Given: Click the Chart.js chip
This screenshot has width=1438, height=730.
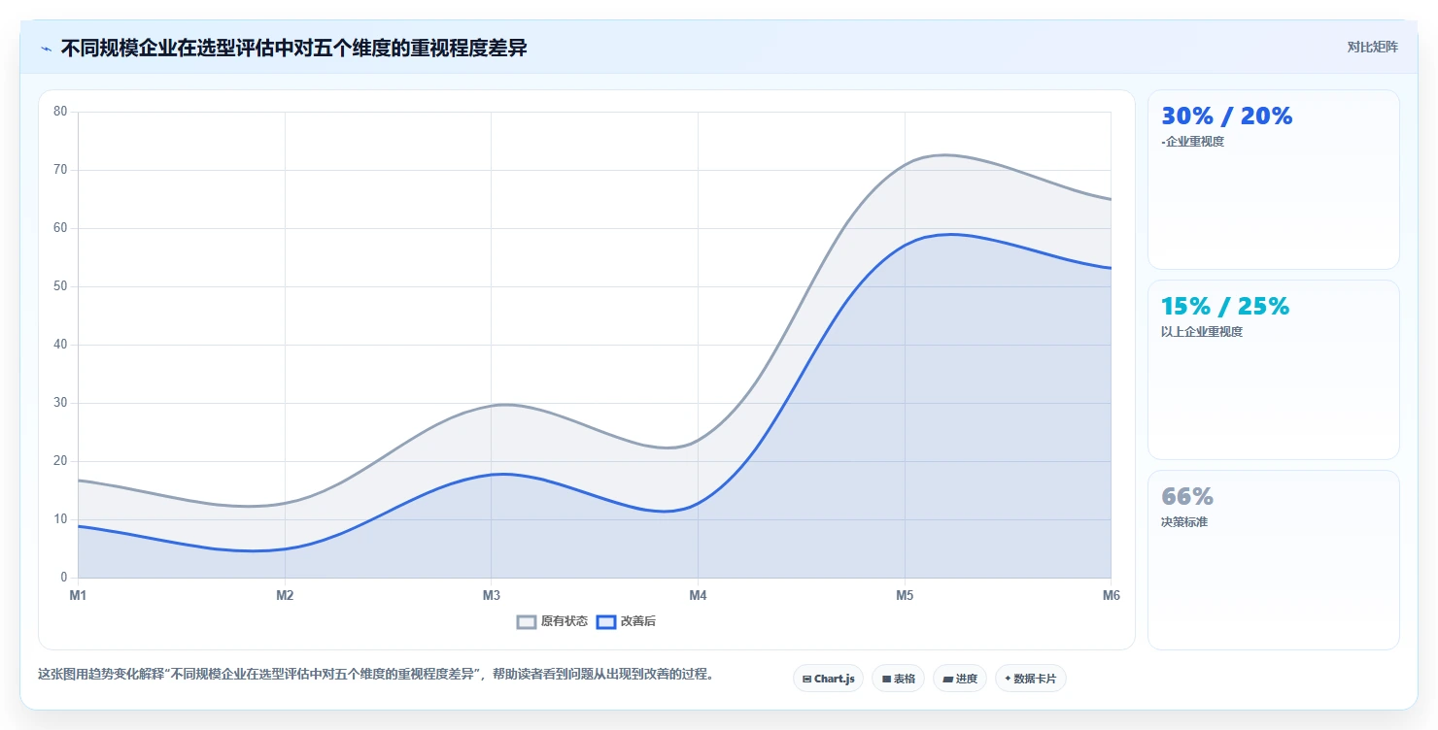Looking at the screenshot, I should [x=828, y=679].
